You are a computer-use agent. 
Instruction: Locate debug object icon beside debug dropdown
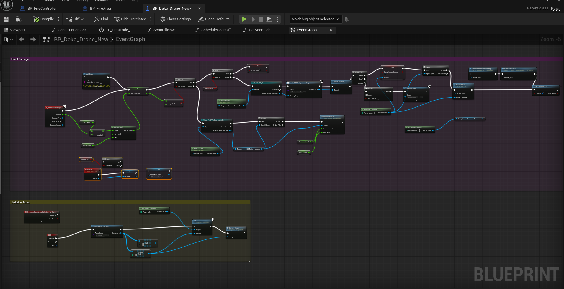pos(347,19)
